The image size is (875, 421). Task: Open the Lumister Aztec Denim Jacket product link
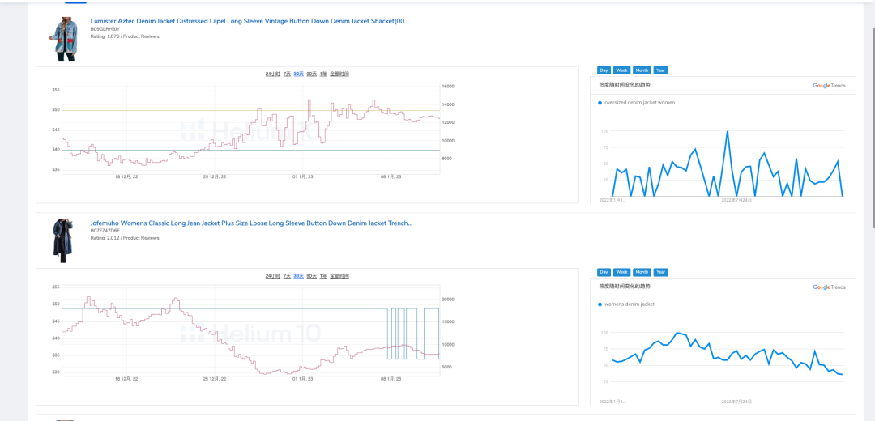(x=250, y=21)
